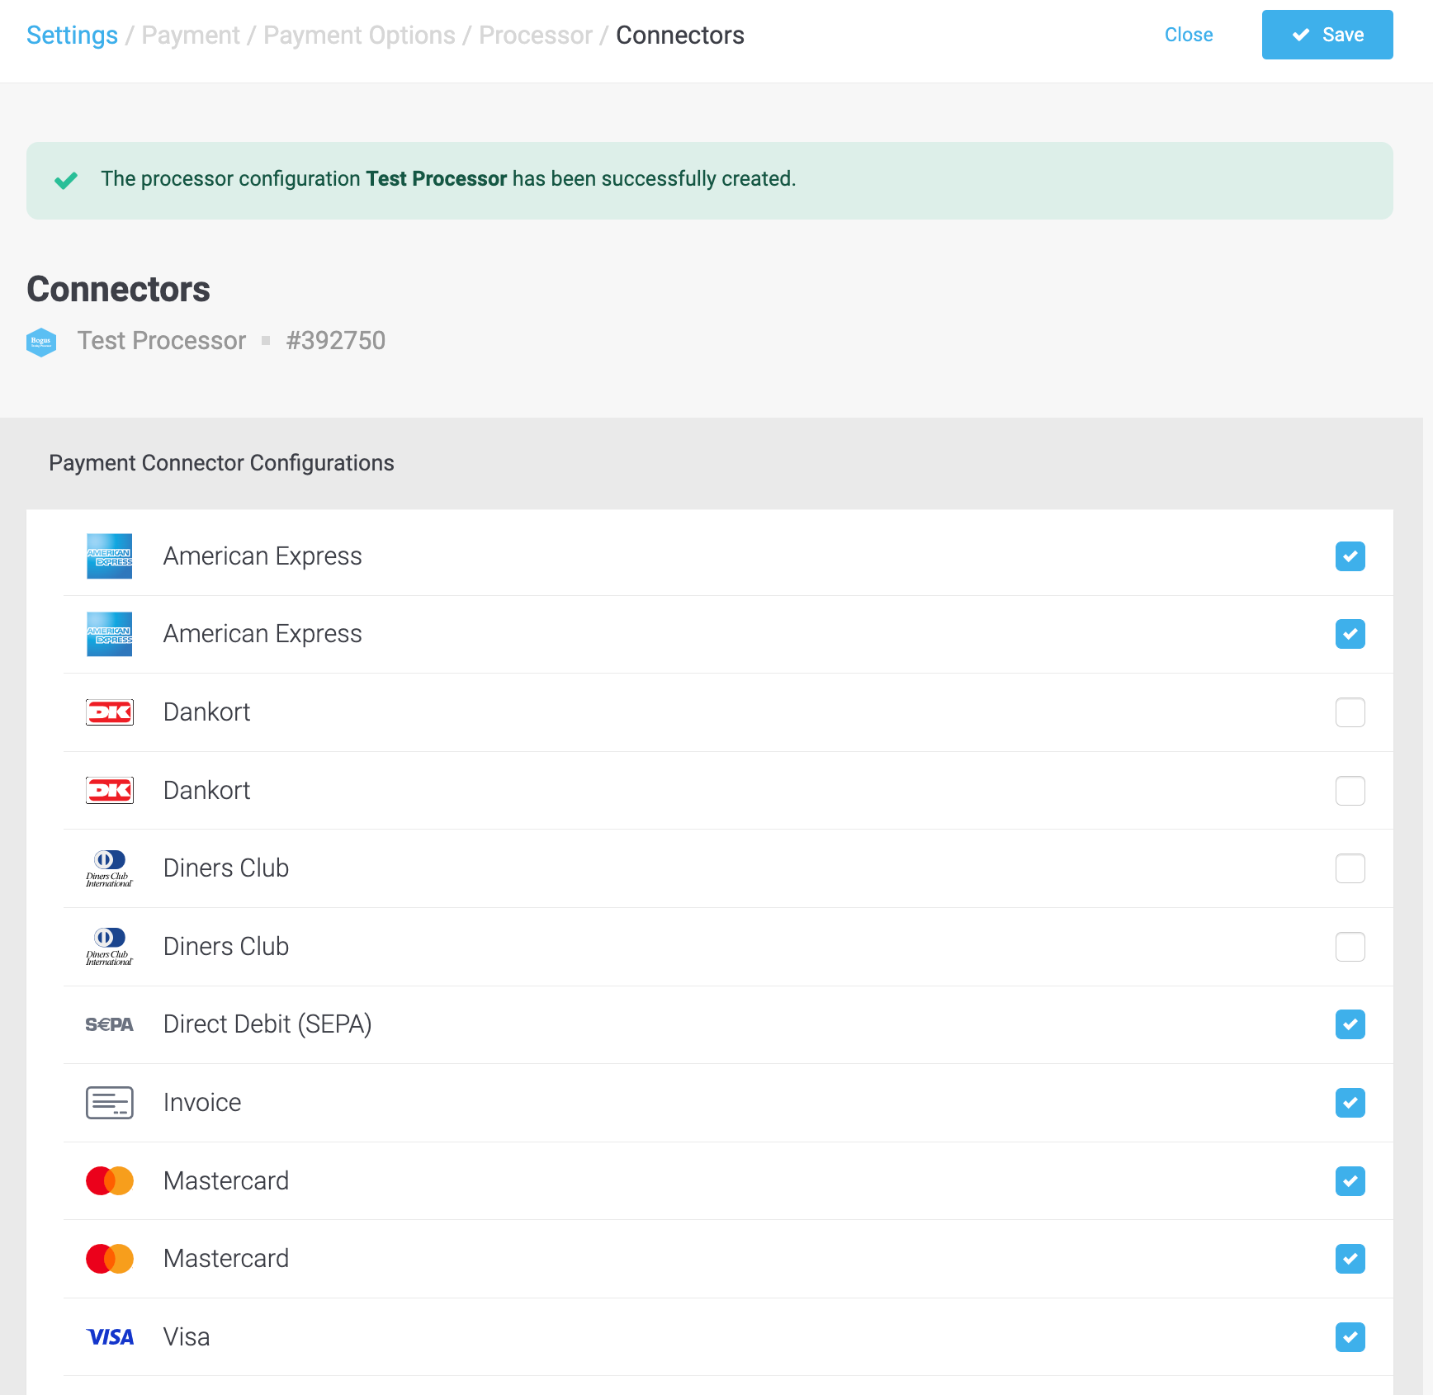Enable the second Diners Club checkbox
The height and width of the screenshot is (1395, 1433).
[1350, 947]
